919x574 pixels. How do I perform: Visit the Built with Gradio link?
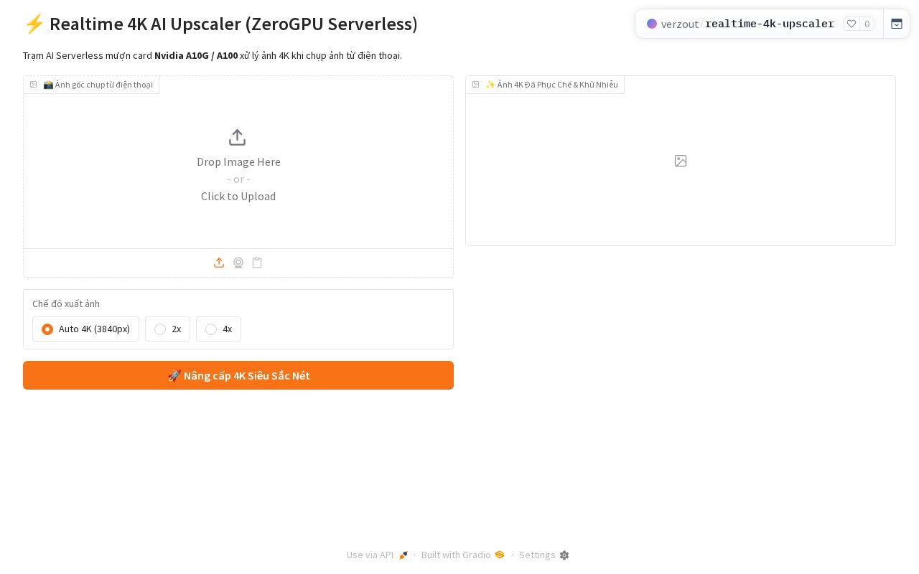click(463, 555)
